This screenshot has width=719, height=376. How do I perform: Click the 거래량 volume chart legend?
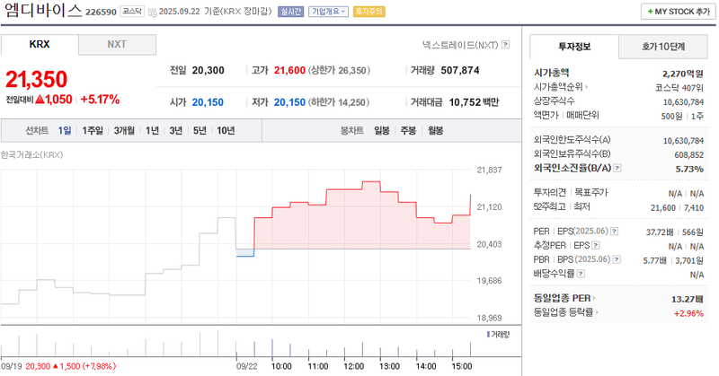499,335
